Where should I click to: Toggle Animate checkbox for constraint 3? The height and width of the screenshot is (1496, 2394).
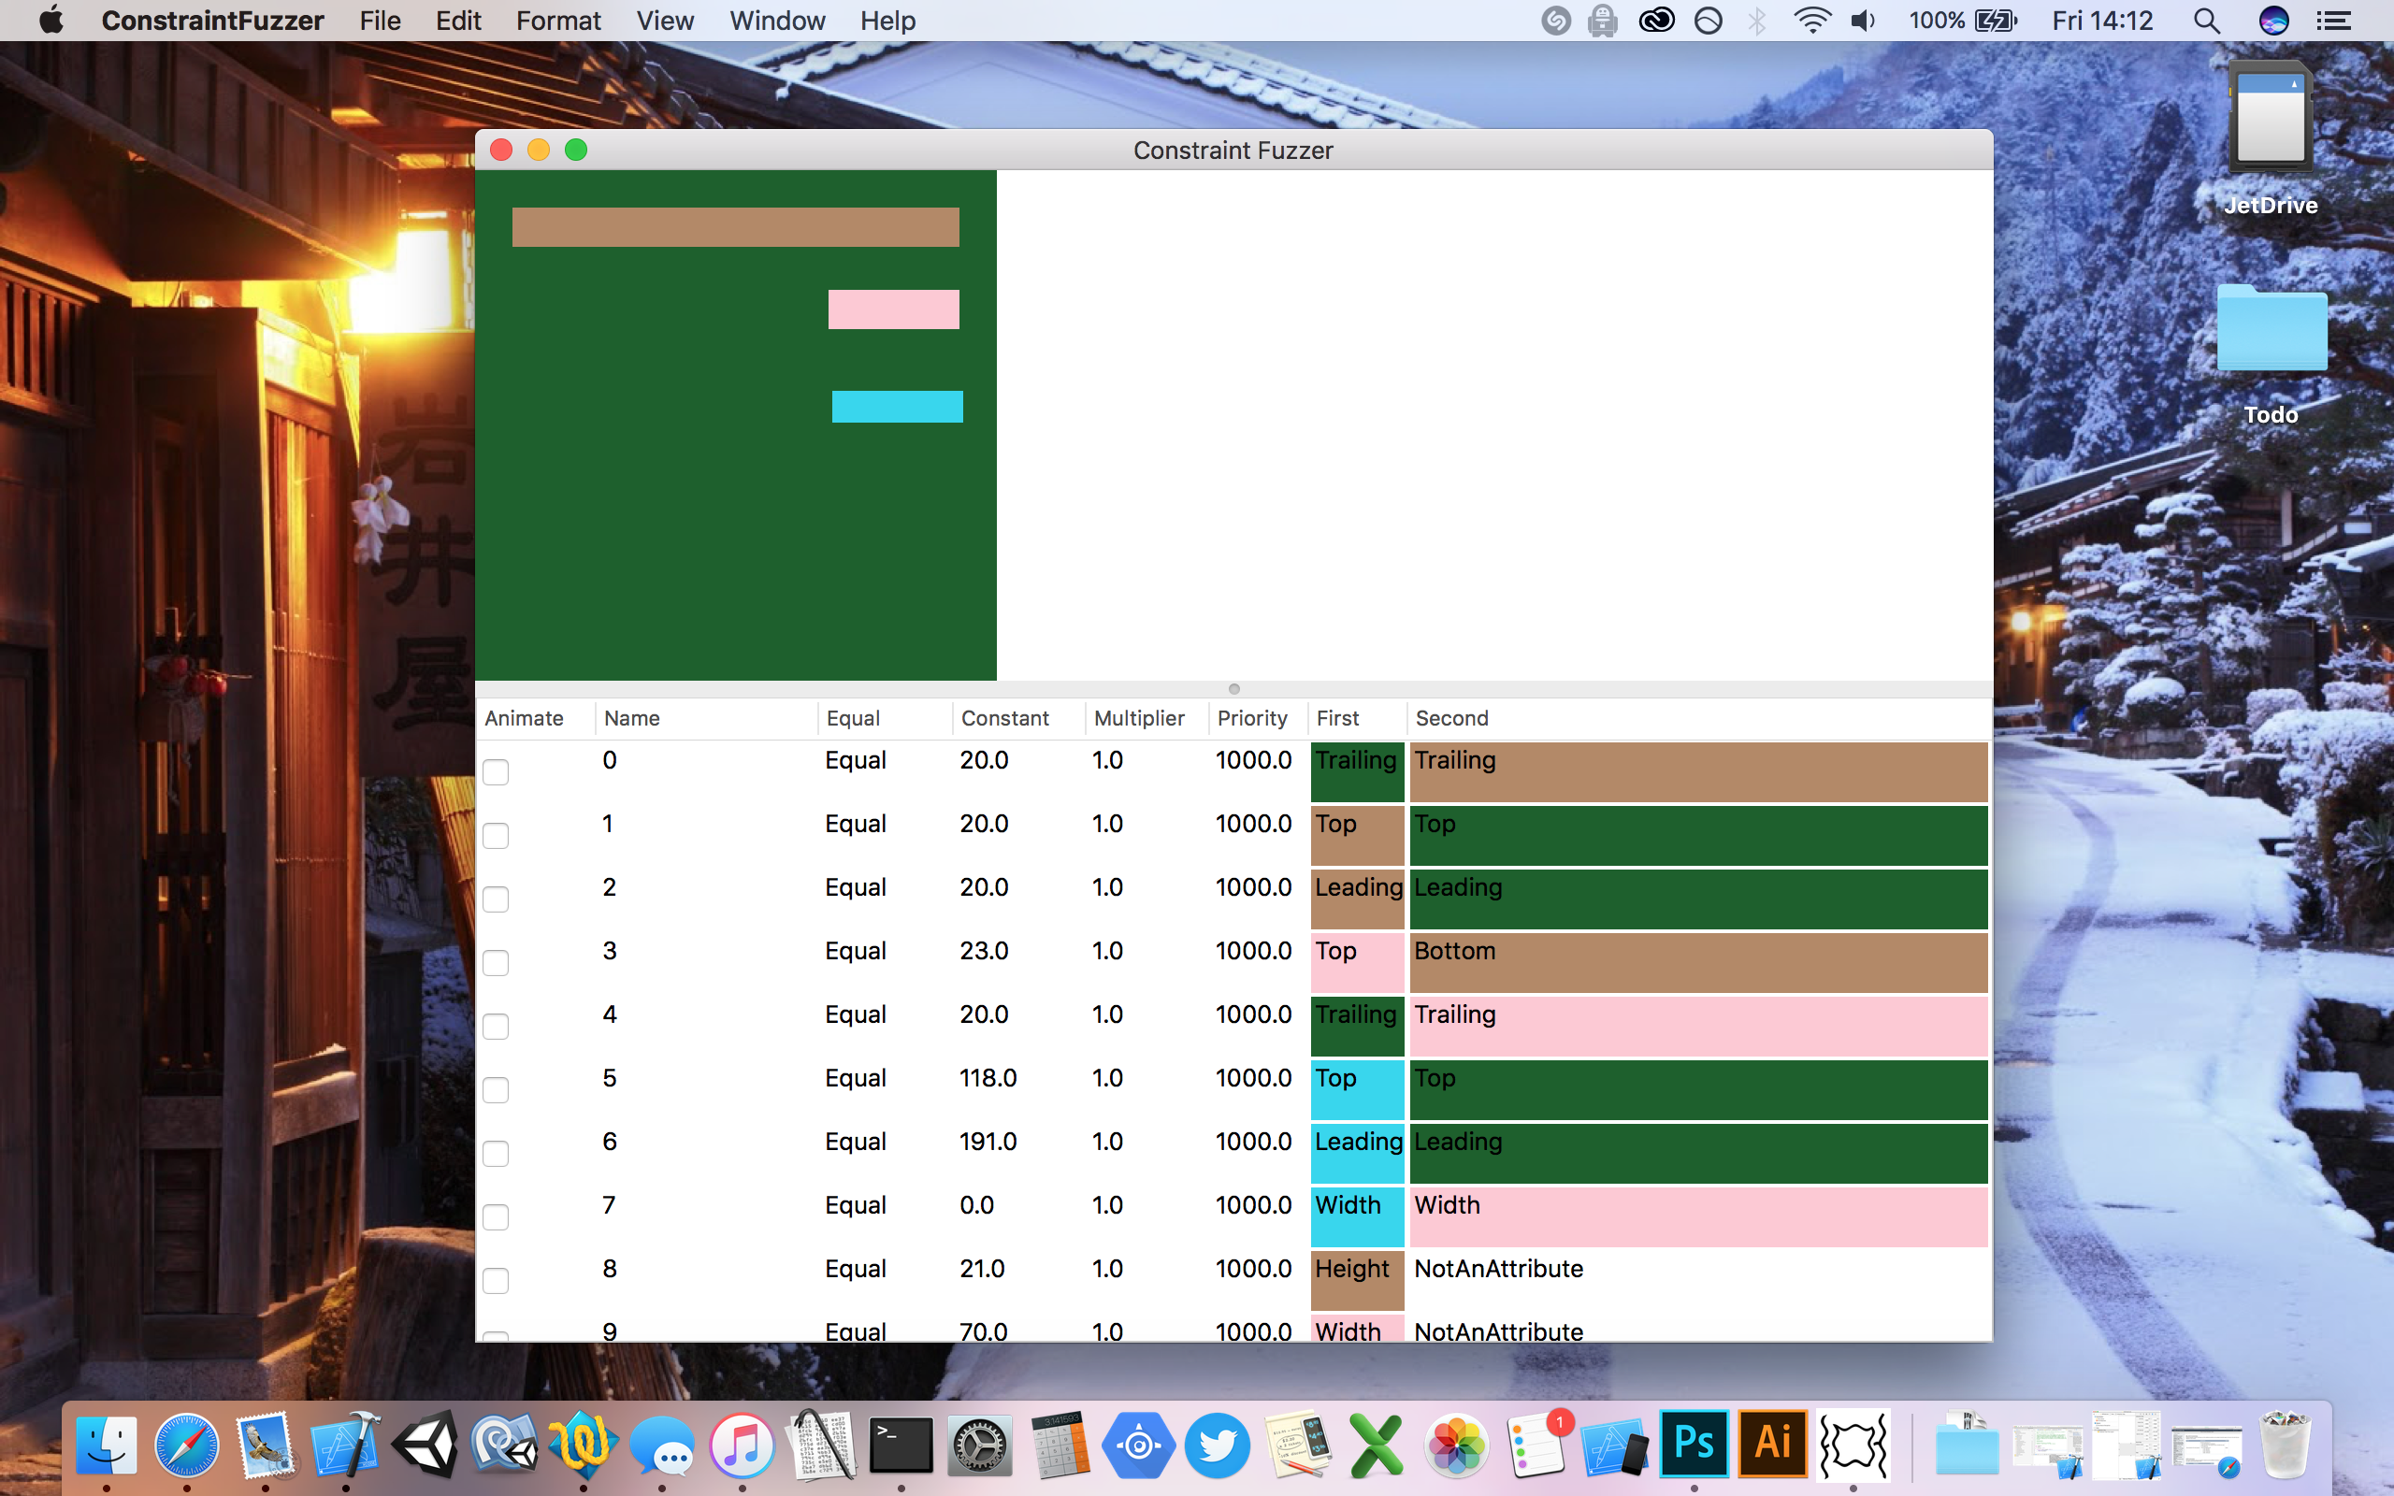pos(496,963)
